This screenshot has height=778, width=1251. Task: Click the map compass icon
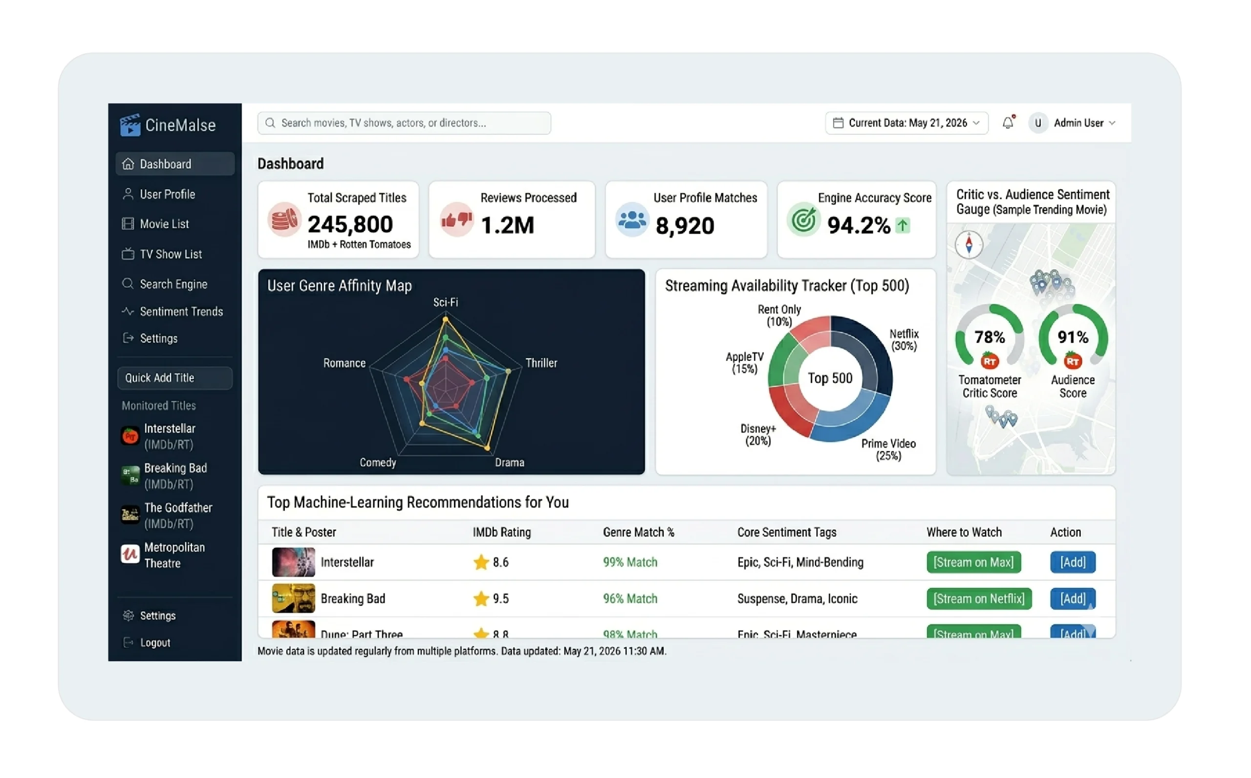pyautogui.click(x=969, y=244)
